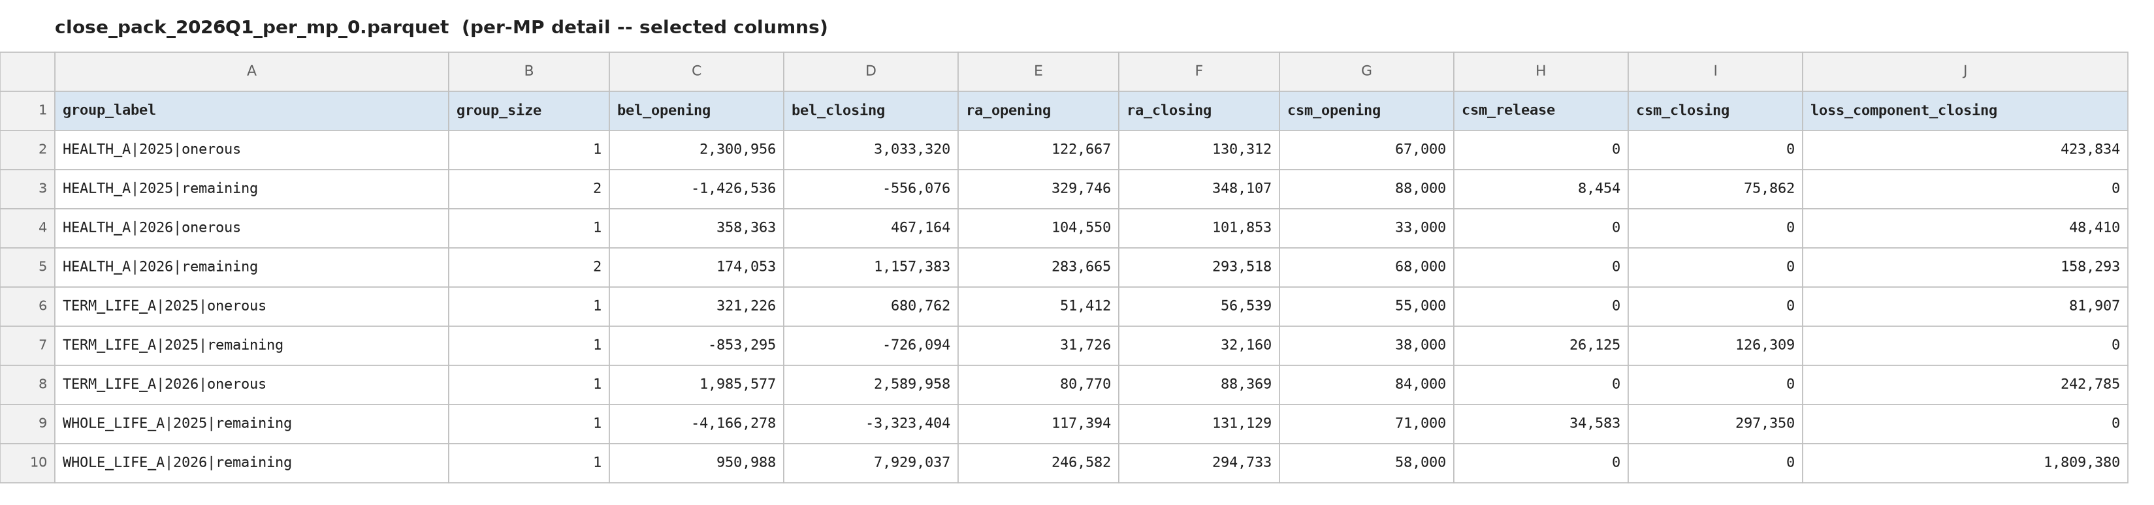
Task: Select cell HEALTH_A|2026|remaining
Action: (251, 268)
